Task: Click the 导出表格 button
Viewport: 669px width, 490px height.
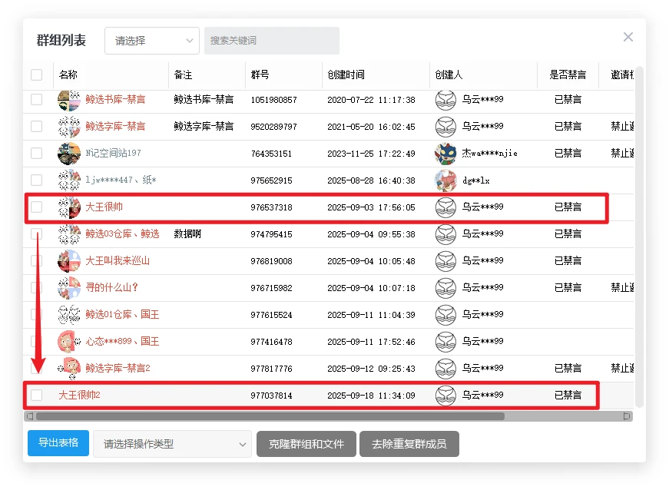Action: pyautogui.click(x=58, y=443)
